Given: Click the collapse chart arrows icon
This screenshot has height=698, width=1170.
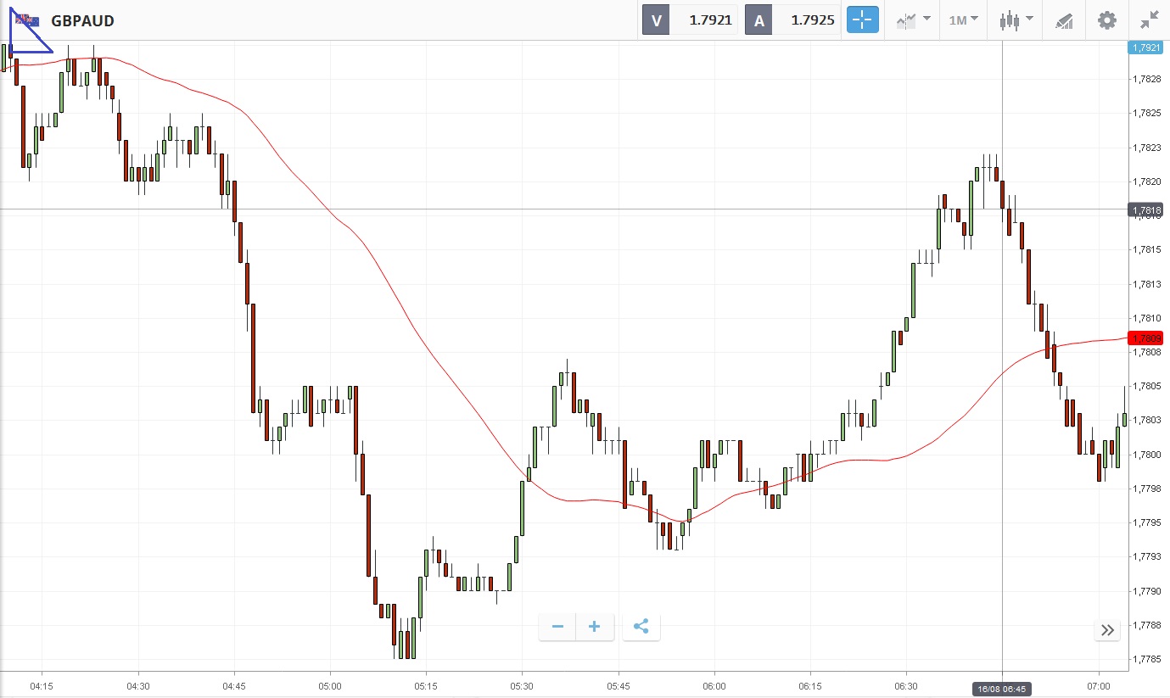Looking at the screenshot, I should (x=1150, y=20).
